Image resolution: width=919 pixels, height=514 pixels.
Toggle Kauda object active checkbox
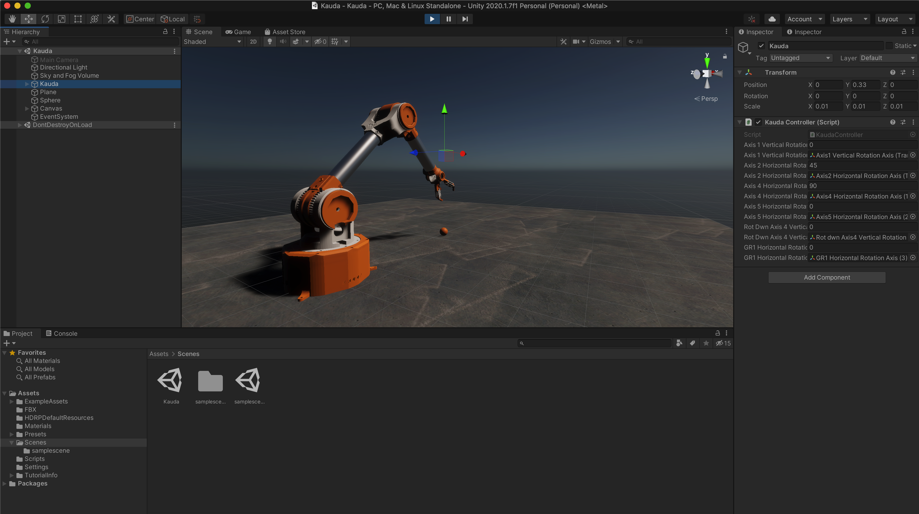pos(761,46)
